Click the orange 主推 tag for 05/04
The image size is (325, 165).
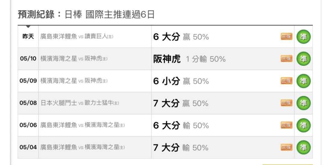[x=286, y=147]
